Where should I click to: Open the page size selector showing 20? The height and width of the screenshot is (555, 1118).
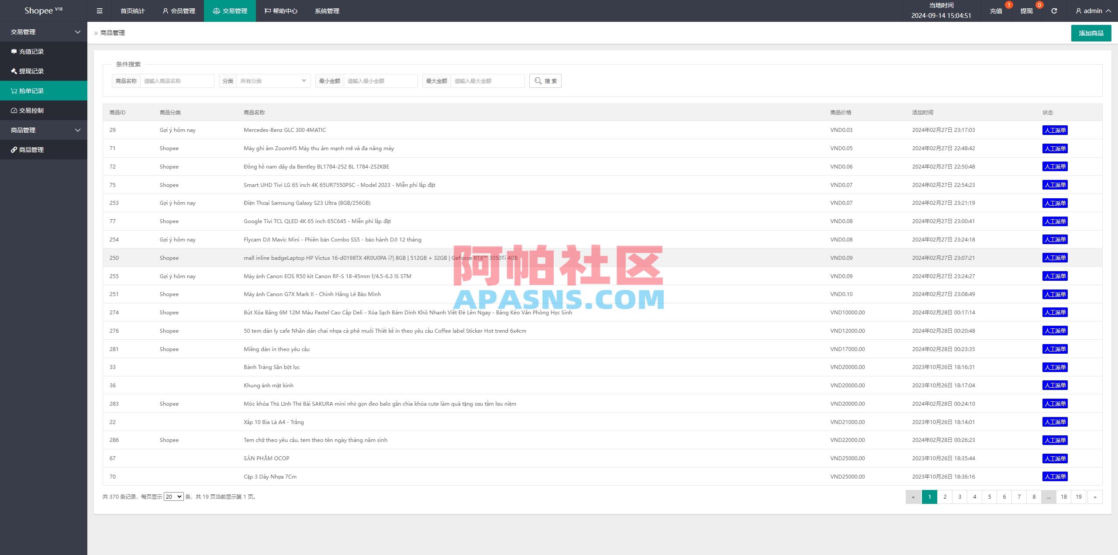point(173,496)
